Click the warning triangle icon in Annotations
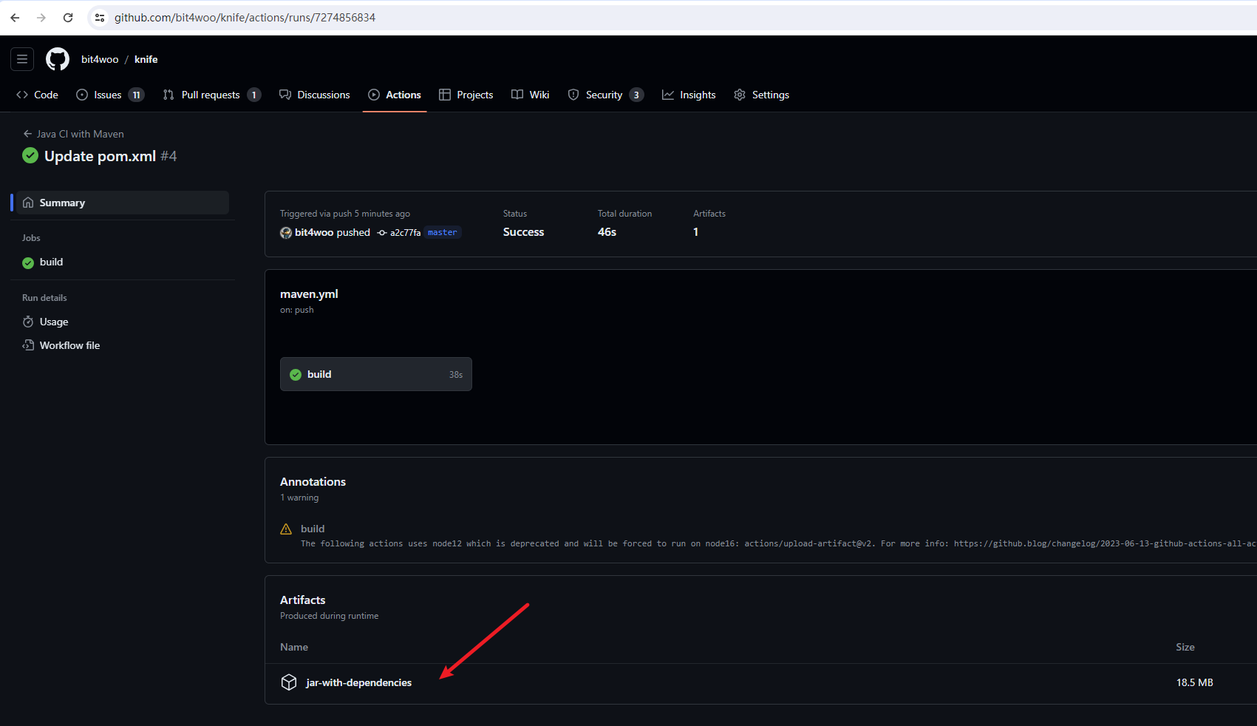 [286, 529]
